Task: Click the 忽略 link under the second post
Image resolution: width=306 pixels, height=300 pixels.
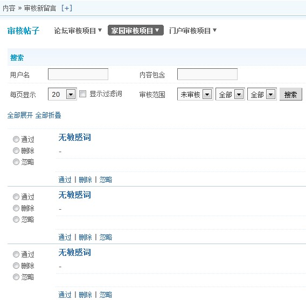Action: point(106,237)
